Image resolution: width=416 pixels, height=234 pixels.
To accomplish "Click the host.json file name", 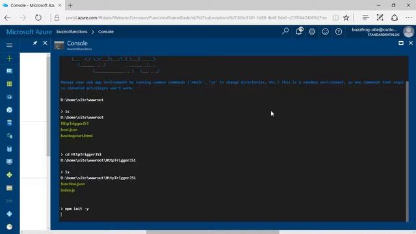I will coord(69,130).
